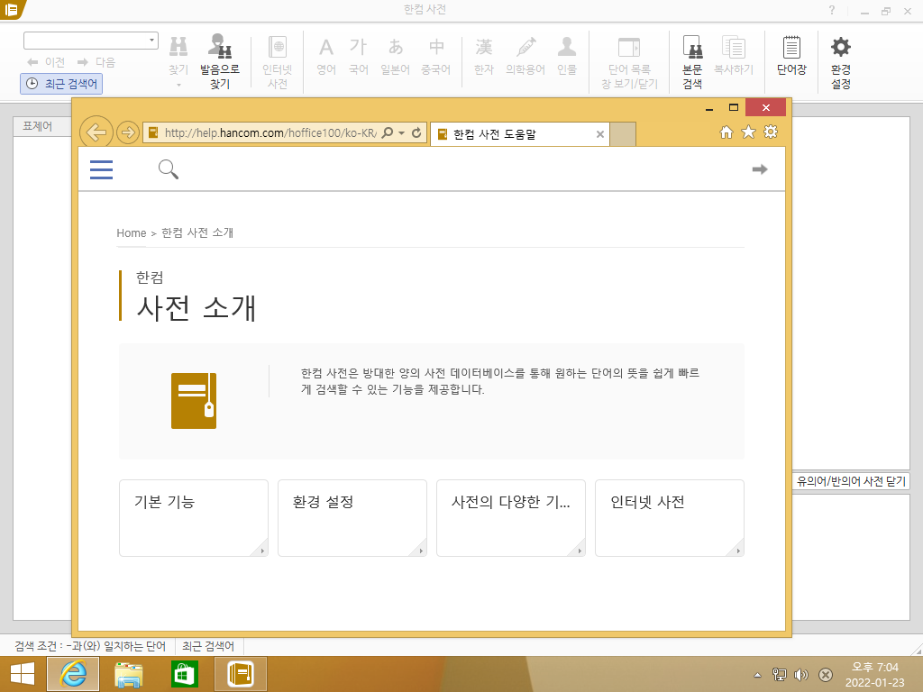This screenshot has height=692, width=923.
Task: Click the 최근 검색어 status bar entry
Action: pos(208,646)
